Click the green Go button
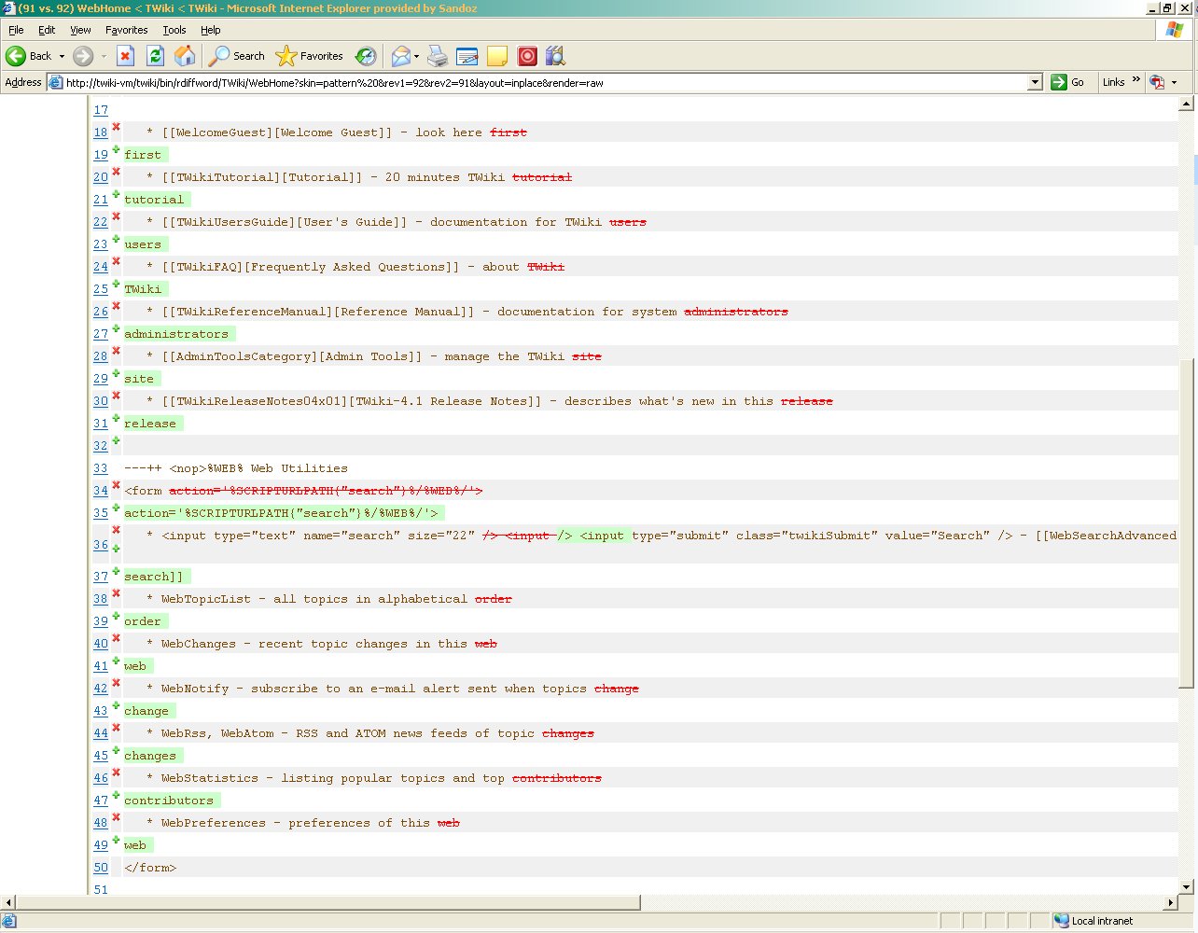Viewport: 1198px width, 933px height. click(1067, 82)
